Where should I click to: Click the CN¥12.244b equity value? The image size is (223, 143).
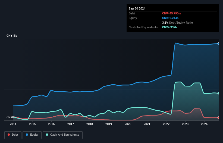pos(170,18)
